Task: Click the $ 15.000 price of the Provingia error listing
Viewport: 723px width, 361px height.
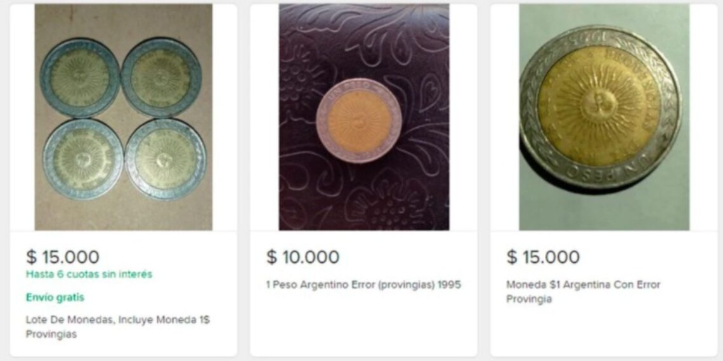Action: (543, 257)
